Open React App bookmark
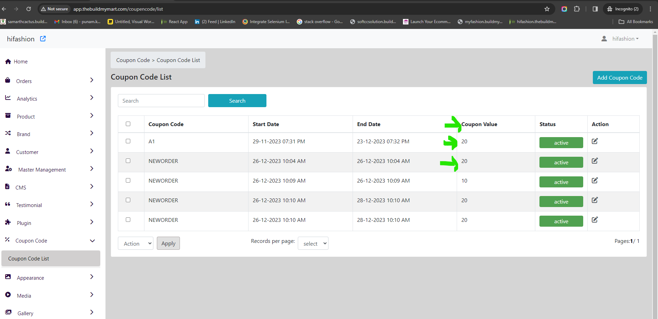The image size is (658, 319). tap(174, 21)
